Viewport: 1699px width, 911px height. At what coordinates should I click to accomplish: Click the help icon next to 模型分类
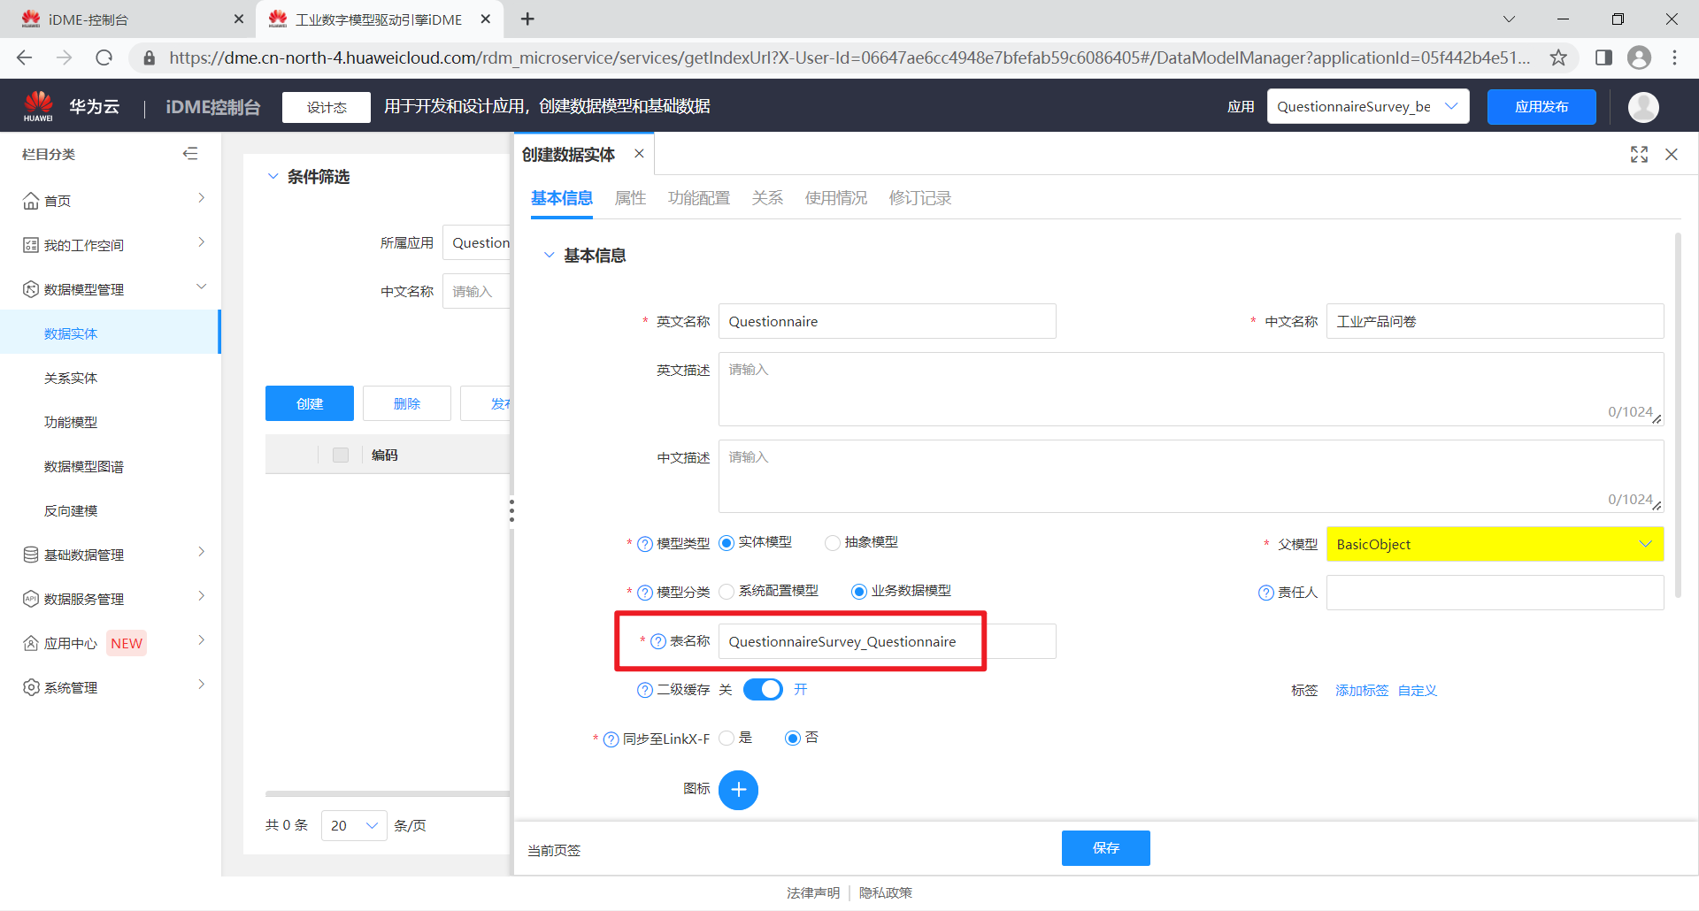coord(645,593)
